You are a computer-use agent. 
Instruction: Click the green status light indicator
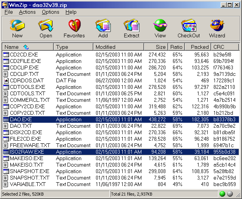pos(223,194)
